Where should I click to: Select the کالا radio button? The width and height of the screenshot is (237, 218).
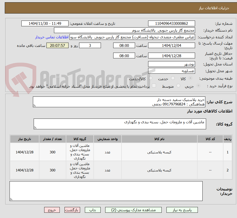191,78
